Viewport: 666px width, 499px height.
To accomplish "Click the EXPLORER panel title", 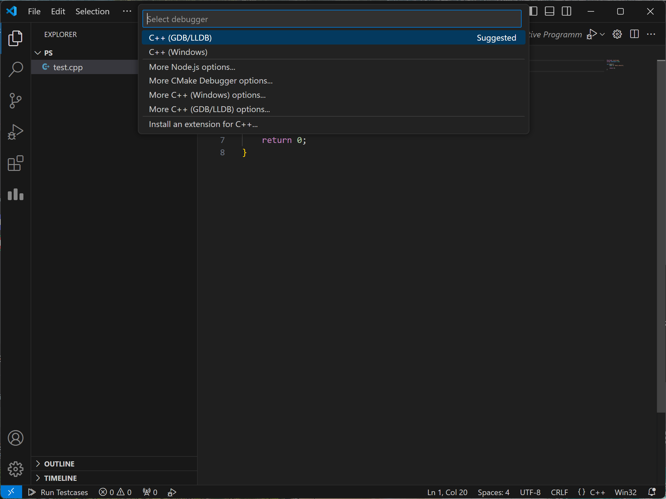I will [x=60, y=34].
